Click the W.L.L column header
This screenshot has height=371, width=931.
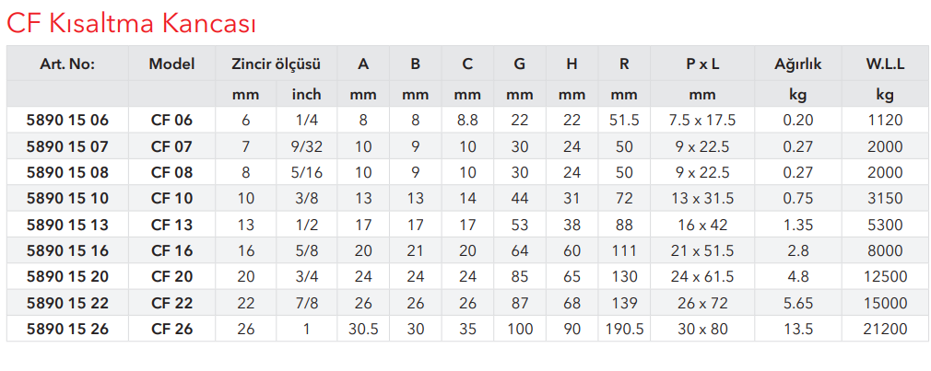(x=885, y=64)
